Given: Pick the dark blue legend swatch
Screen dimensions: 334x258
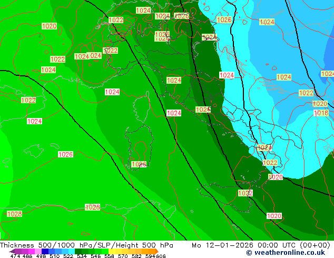Looking at the screenshot, I should pyautogui.click(x=45, y=251).
